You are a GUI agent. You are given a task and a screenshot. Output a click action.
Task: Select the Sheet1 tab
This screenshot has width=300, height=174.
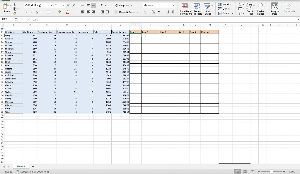(21, 166)
